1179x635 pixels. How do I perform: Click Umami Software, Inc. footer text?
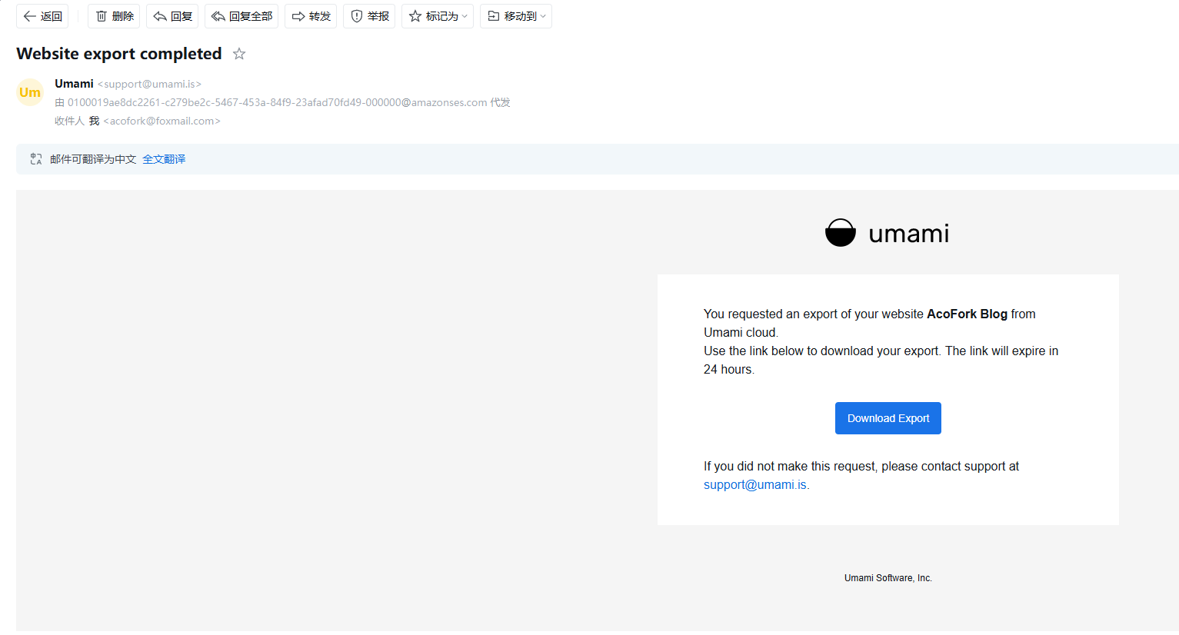[888, 578]
